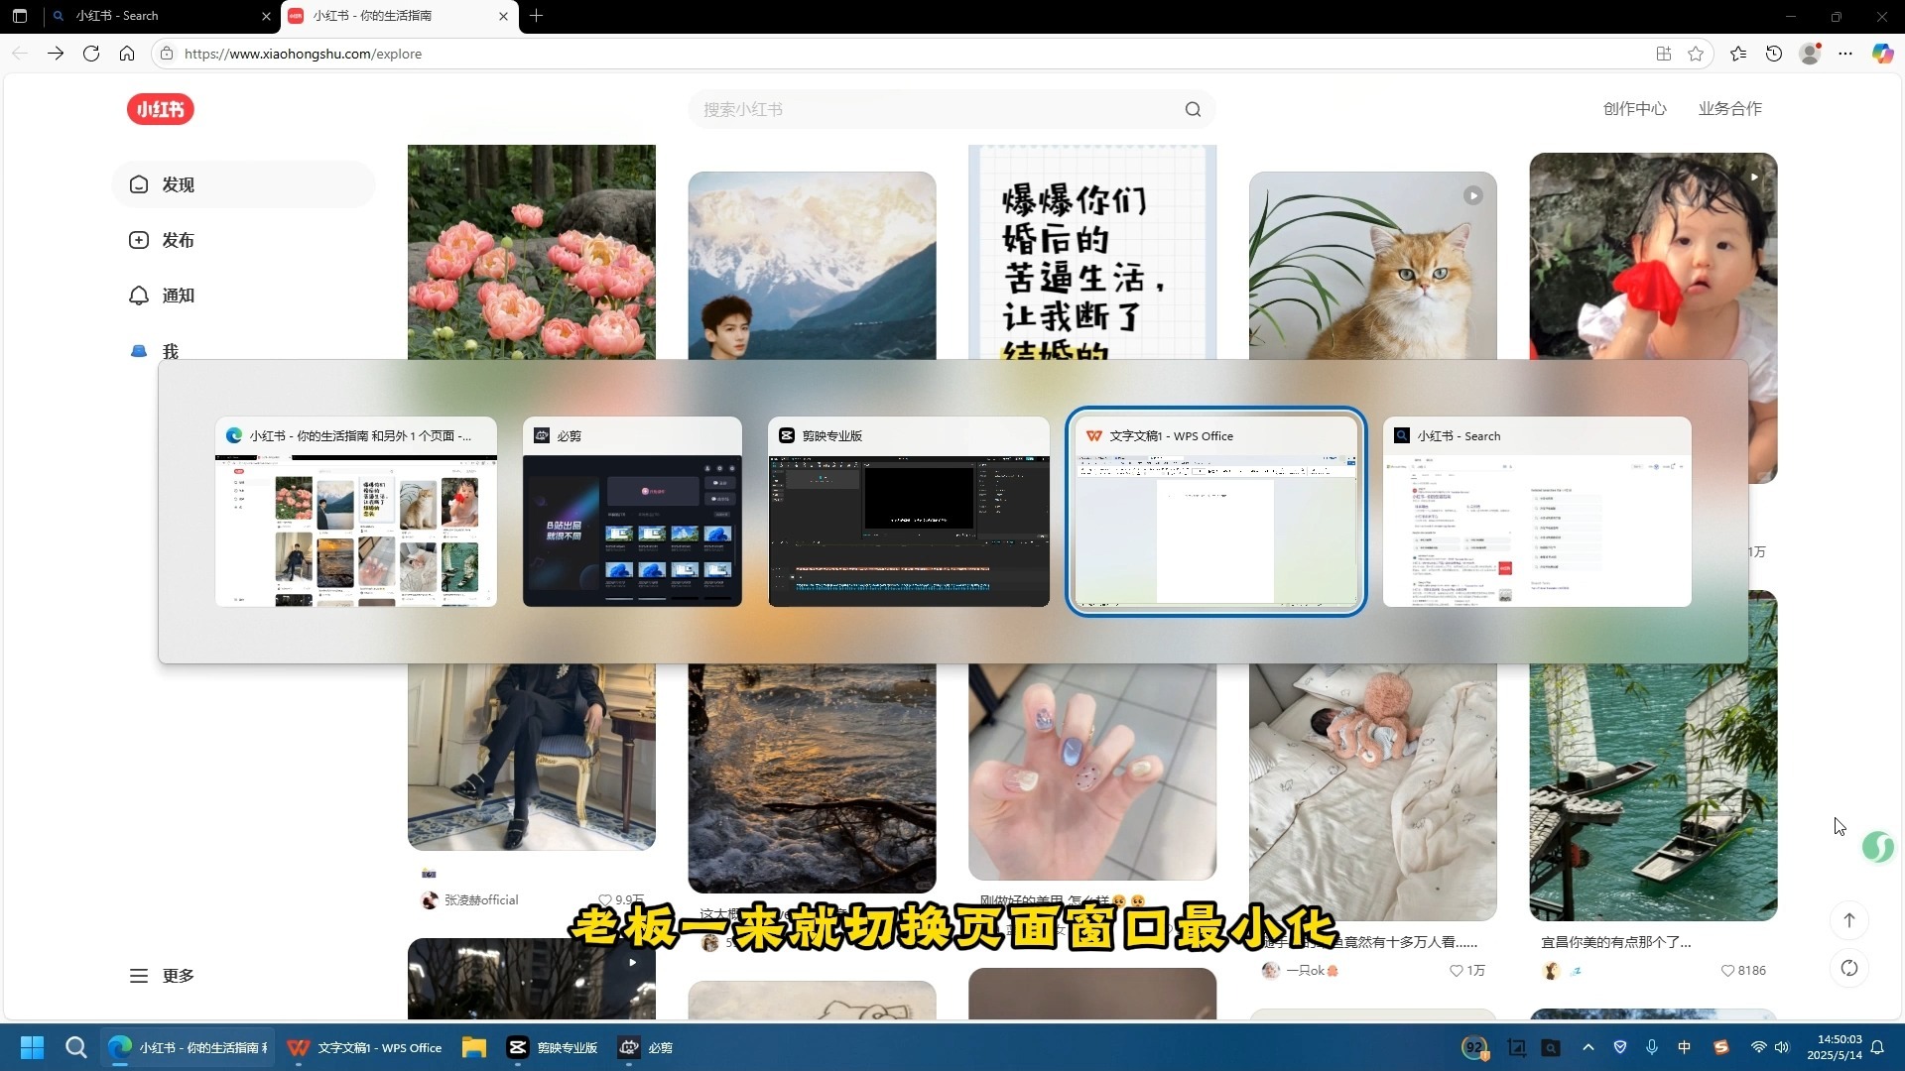Open the Sogou input tray icon
The width and height of the screenshot is (1905, 1071).
pos(1720,1047)
